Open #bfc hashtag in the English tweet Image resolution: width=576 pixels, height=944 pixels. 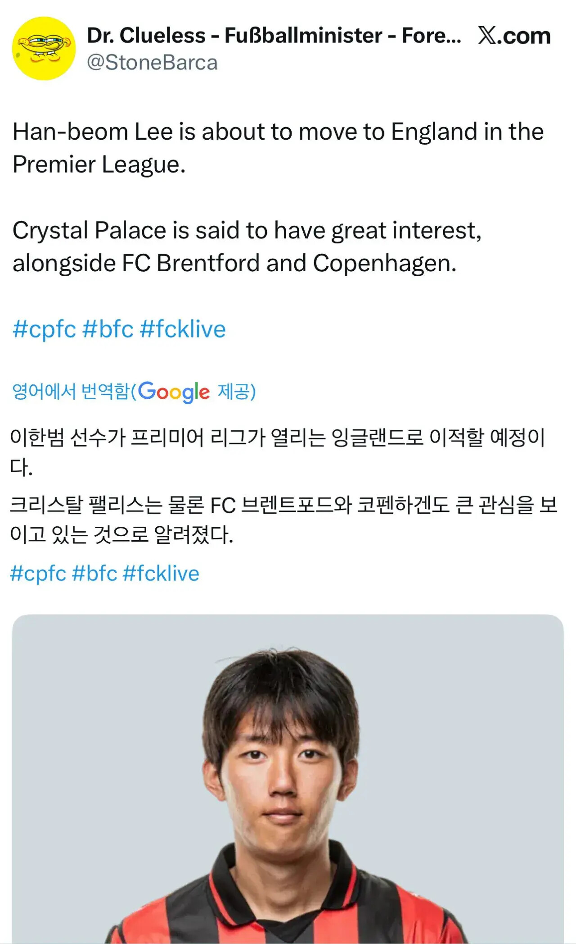click(x=108, y=329)
